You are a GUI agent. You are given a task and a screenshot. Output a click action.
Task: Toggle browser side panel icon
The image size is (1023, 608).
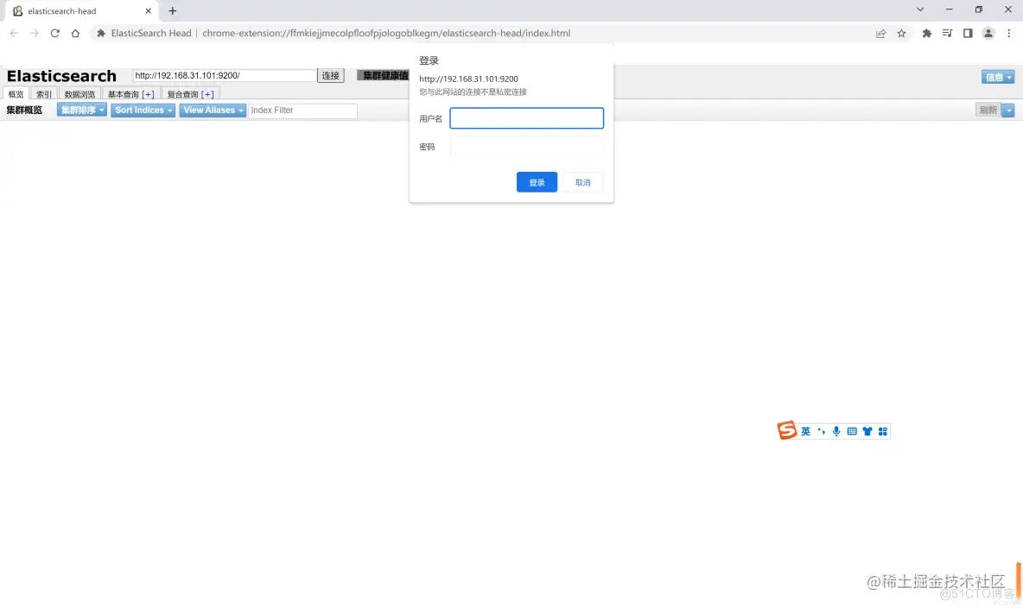pos(968,34)
